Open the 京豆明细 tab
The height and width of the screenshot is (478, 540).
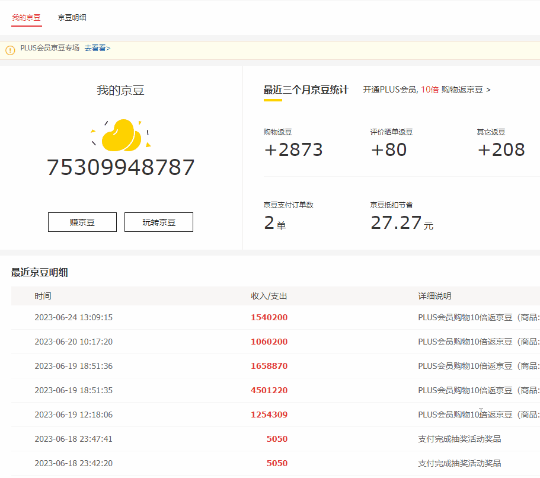click(72, 18)
